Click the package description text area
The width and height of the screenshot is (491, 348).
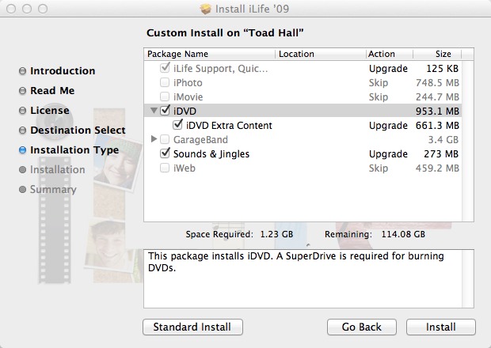pos(309,278)
